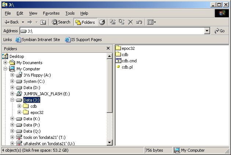The height and width of the screenshot is (155, 231).
Task: Click inside the Address bar field
Action: click(112, 31)
